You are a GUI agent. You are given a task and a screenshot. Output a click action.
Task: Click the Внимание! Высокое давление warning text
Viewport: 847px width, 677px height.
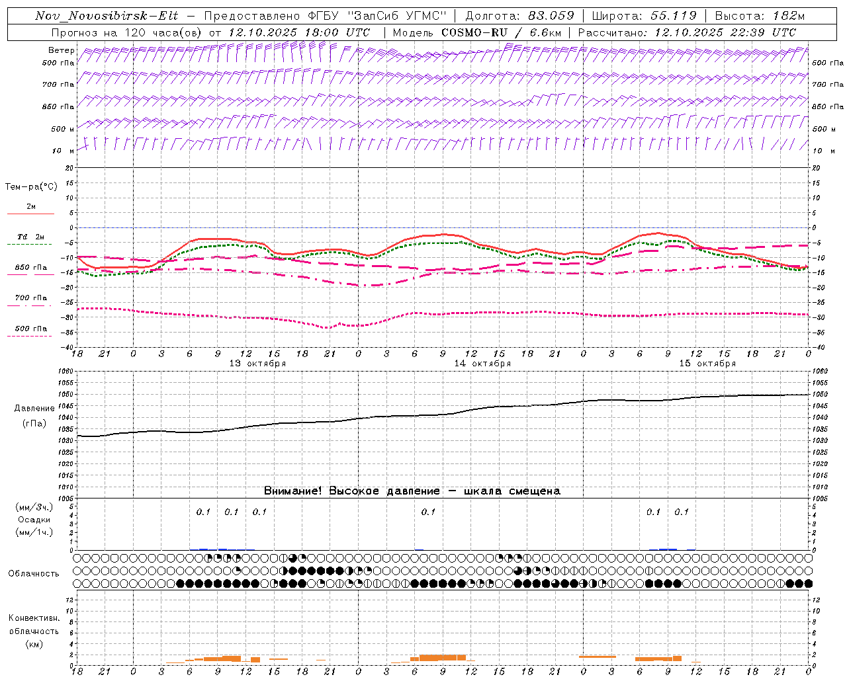[x=412, y=491]
